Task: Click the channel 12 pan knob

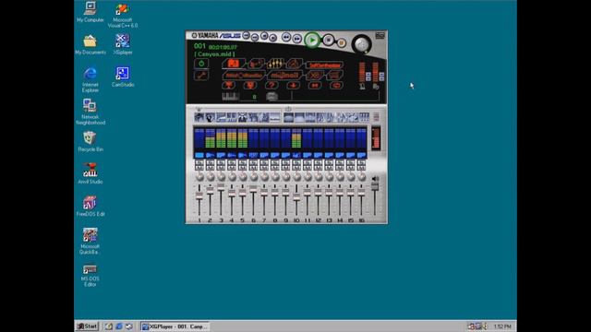Action: pos(319,176)
